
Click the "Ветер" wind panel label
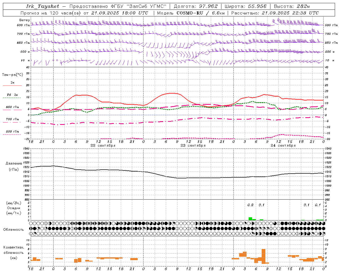coord(24,20)
